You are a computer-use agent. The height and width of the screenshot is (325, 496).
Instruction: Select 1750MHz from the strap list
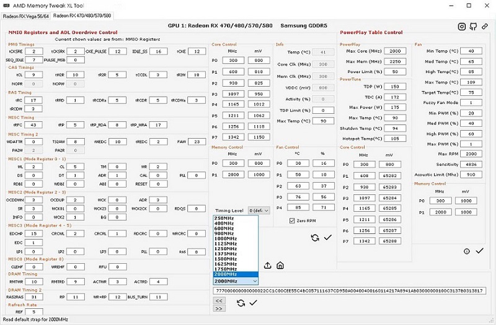pyautogui.click(x=225, y=268)
